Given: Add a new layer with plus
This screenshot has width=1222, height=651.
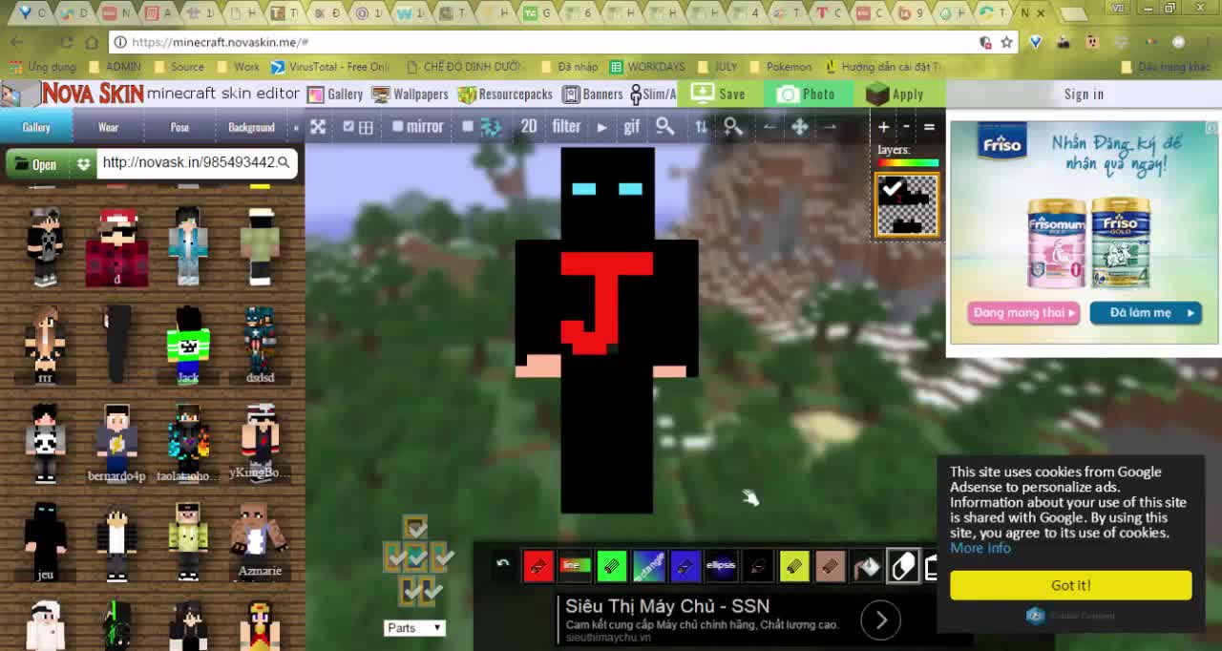Looking at the screenshot, I should (x=884, y=127).
